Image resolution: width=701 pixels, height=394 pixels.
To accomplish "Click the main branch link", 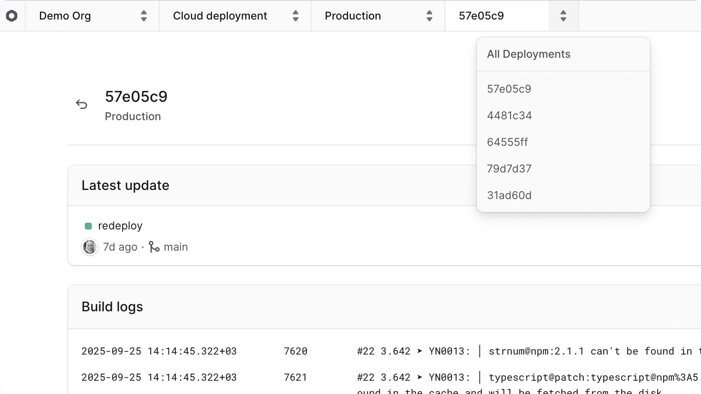I will (175, 247).
